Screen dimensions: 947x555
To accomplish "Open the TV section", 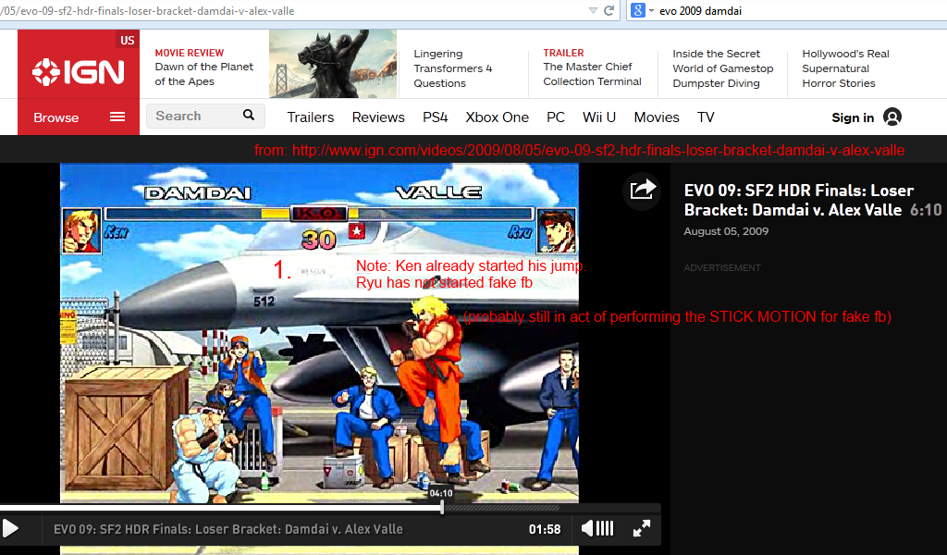I will [x=706, y=117].
